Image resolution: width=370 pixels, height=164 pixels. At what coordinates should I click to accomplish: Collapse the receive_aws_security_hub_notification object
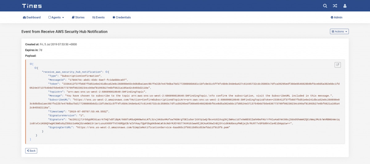coord(107,72)
